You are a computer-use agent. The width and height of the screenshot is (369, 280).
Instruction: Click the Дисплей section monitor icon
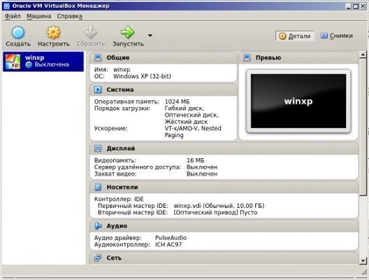pyautogui.click(x=98, y=148)
